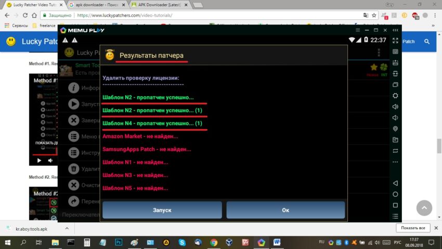
Task: Click Method #1 video progress bar
Action: (x=45, y=154)
